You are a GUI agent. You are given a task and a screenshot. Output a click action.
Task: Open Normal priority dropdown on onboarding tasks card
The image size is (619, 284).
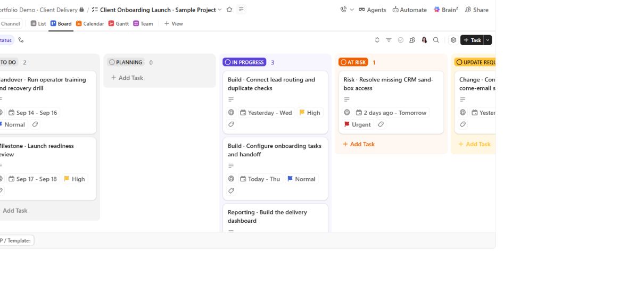click(302, 179)
